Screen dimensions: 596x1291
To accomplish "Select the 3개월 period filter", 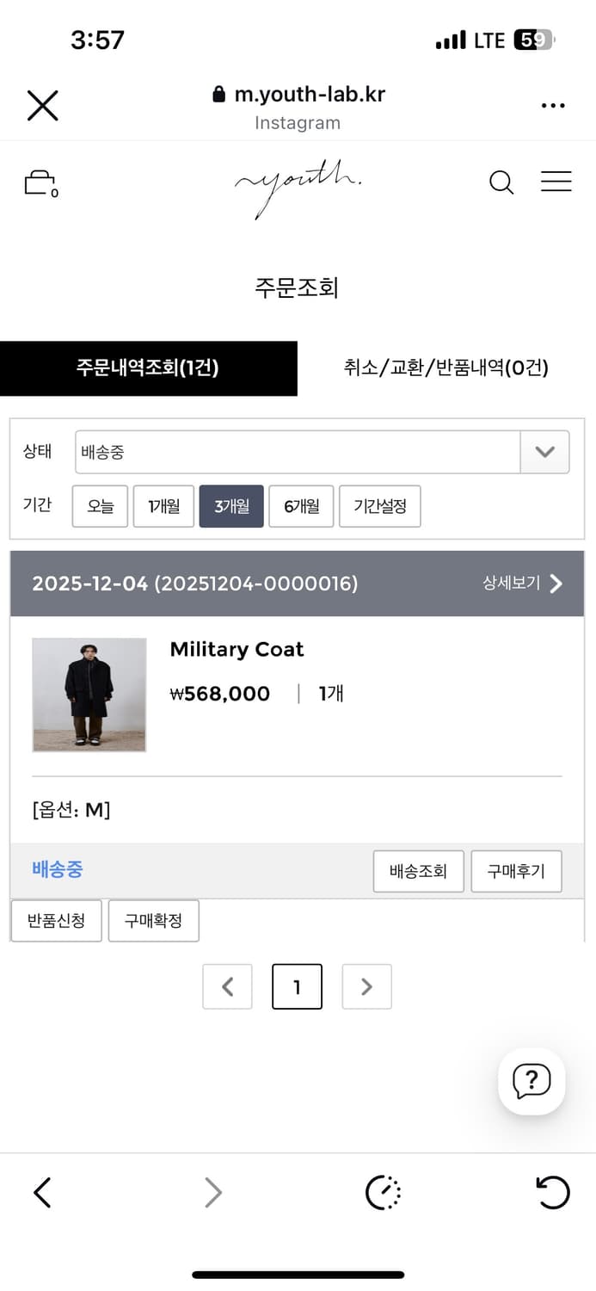I will 230,506.
